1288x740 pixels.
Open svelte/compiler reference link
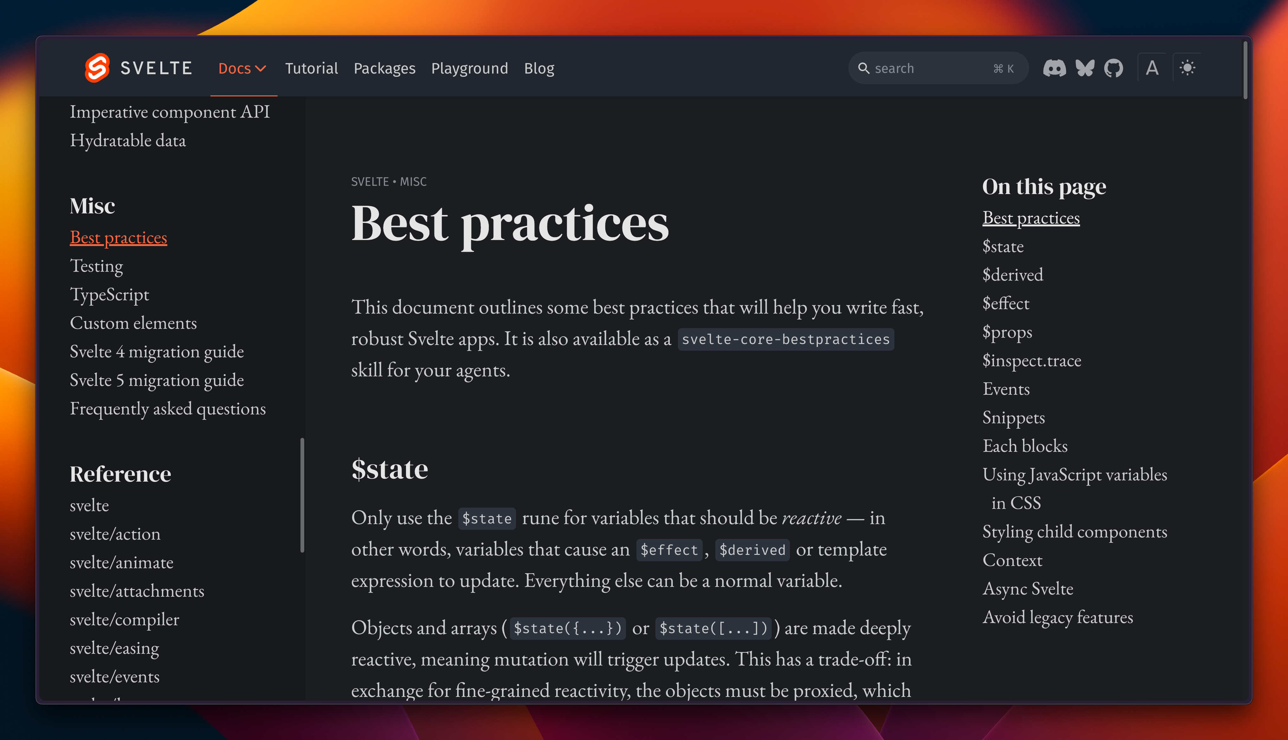(x=125, y=620)
